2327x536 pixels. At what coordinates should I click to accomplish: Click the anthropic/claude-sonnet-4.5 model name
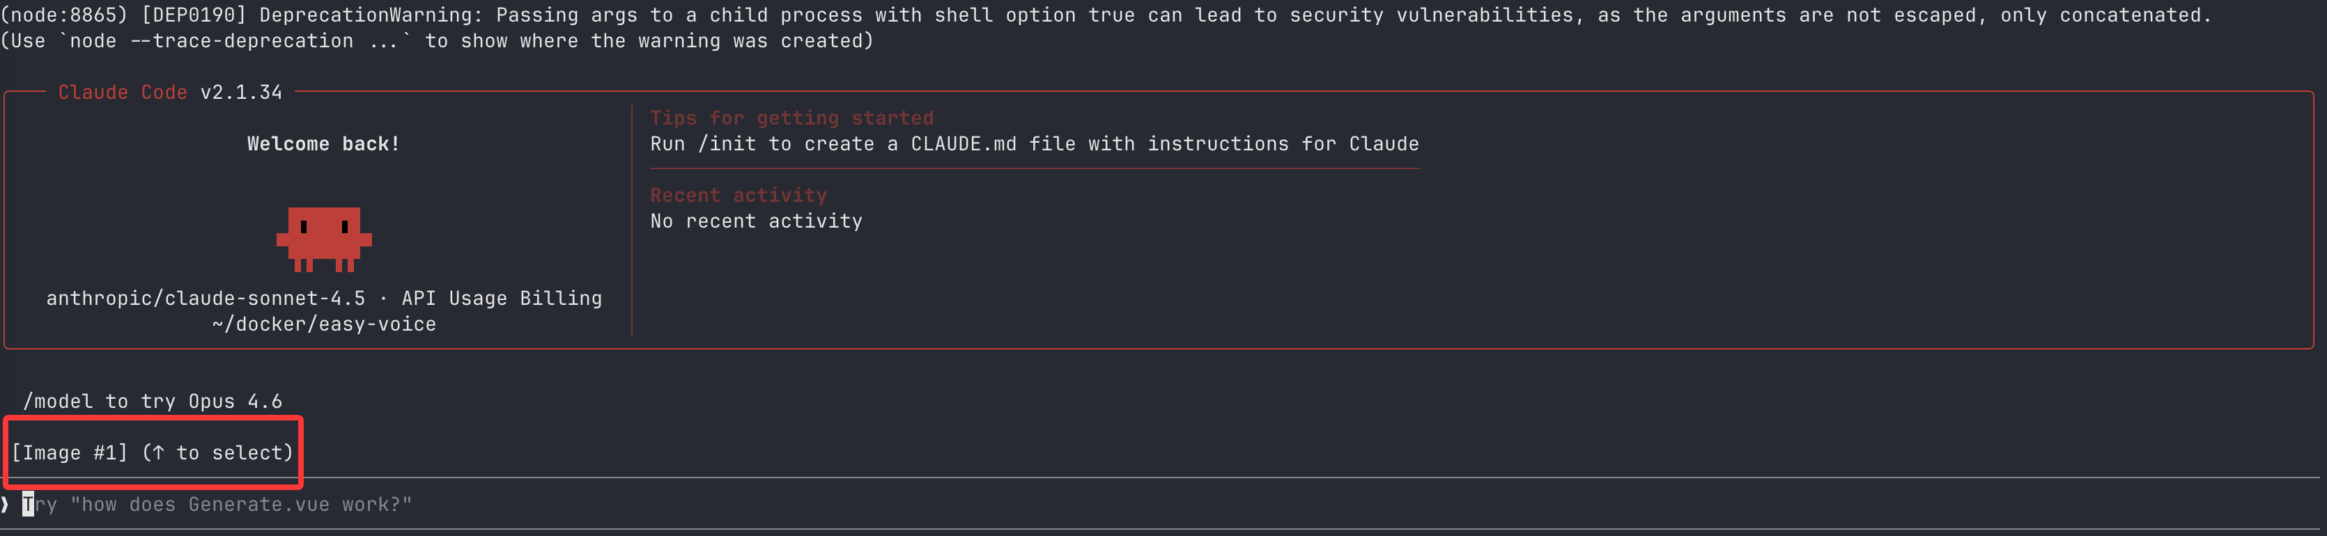pos(206,299)
